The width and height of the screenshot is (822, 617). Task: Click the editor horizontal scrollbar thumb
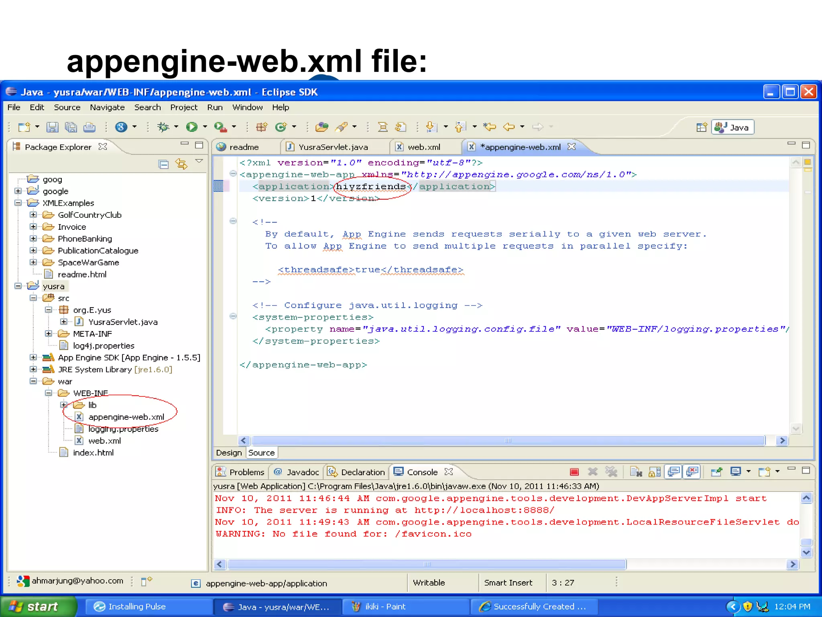[508, 441]
